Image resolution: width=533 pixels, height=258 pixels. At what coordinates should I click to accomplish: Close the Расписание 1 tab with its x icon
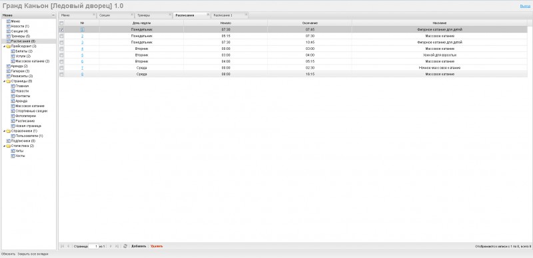tap(247, 14)
